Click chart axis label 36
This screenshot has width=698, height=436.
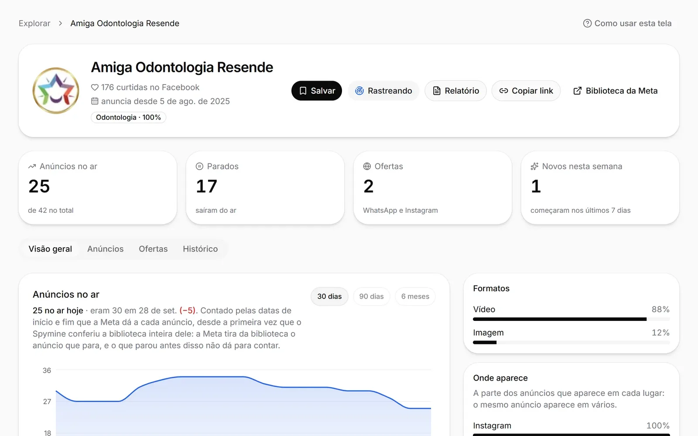(x=47, y=371)
